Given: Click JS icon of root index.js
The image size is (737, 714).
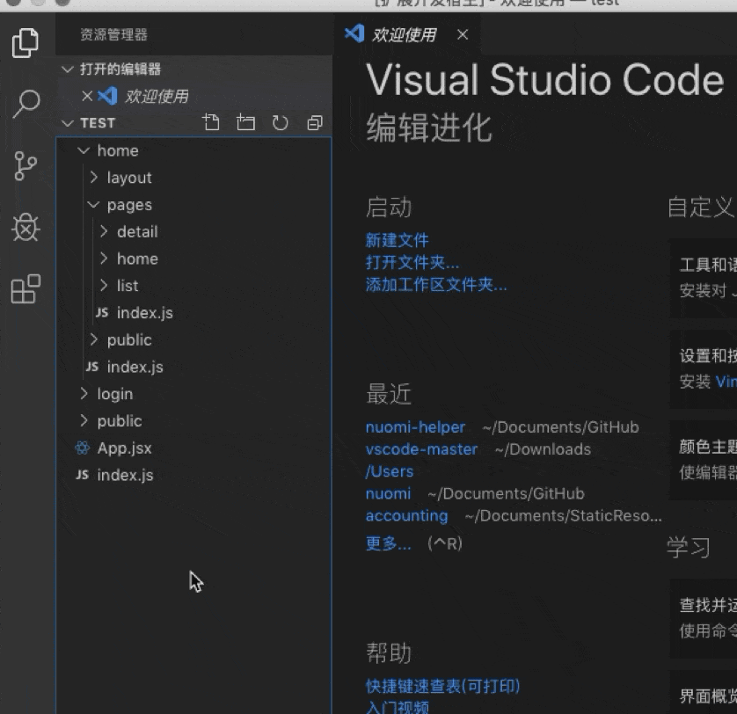Looking at the screenshot, I should tap(83, 475).
